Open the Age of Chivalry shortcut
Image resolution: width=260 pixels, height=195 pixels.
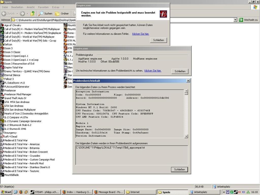click(11, 25)
